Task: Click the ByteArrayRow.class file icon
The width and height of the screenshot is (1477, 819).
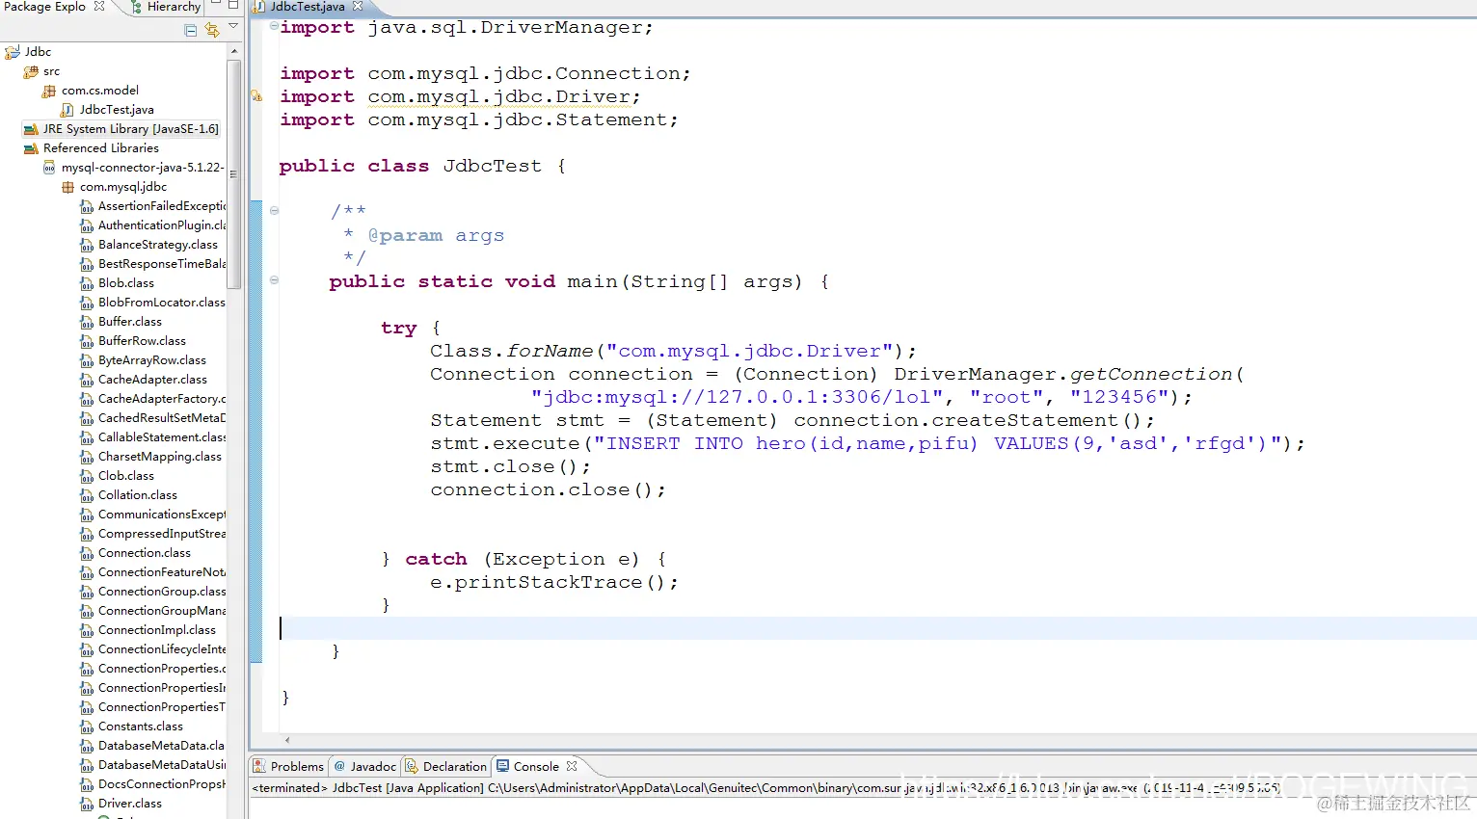Action: [x=87, y=360]
